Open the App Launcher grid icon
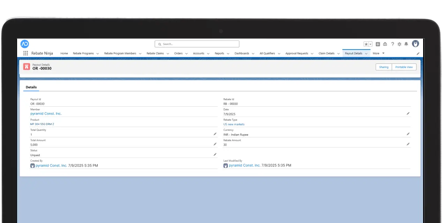Screen dimensions: 443x223 [25, 53]
